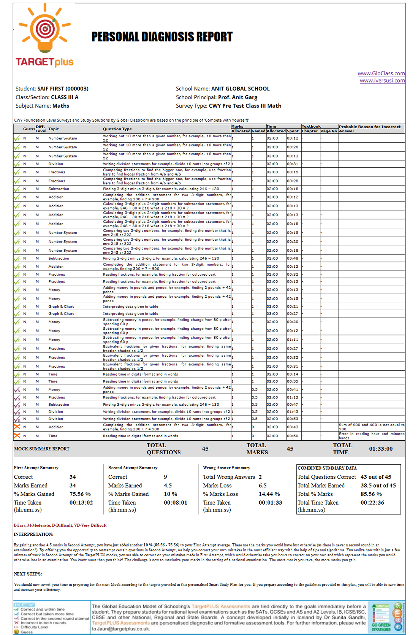Click the 'COMBINED SUMMARY DATA' heading

point(327,468)
